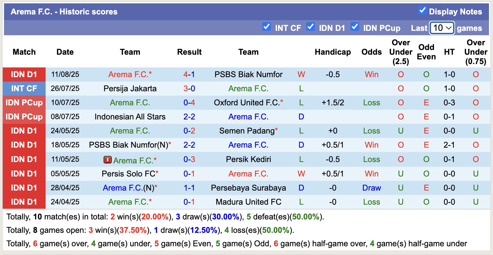Open the Last games count dropdown
The height and width of the screenshot is (255, 493).
point(442,28)
